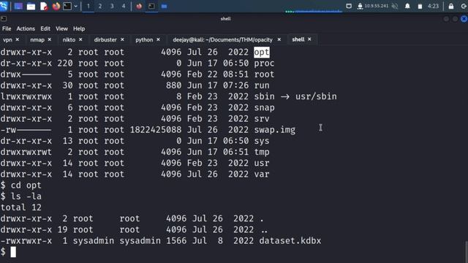The width and height of the screenshot is (468, 263).
Task: Select the blue file manager taskbar window
Action: tap(164, 7)
